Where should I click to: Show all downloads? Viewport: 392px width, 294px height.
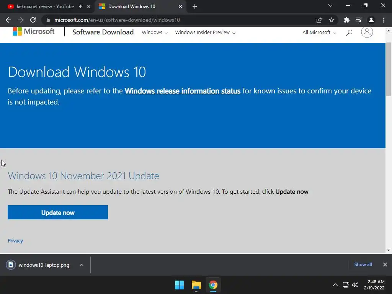click(363, 265)
